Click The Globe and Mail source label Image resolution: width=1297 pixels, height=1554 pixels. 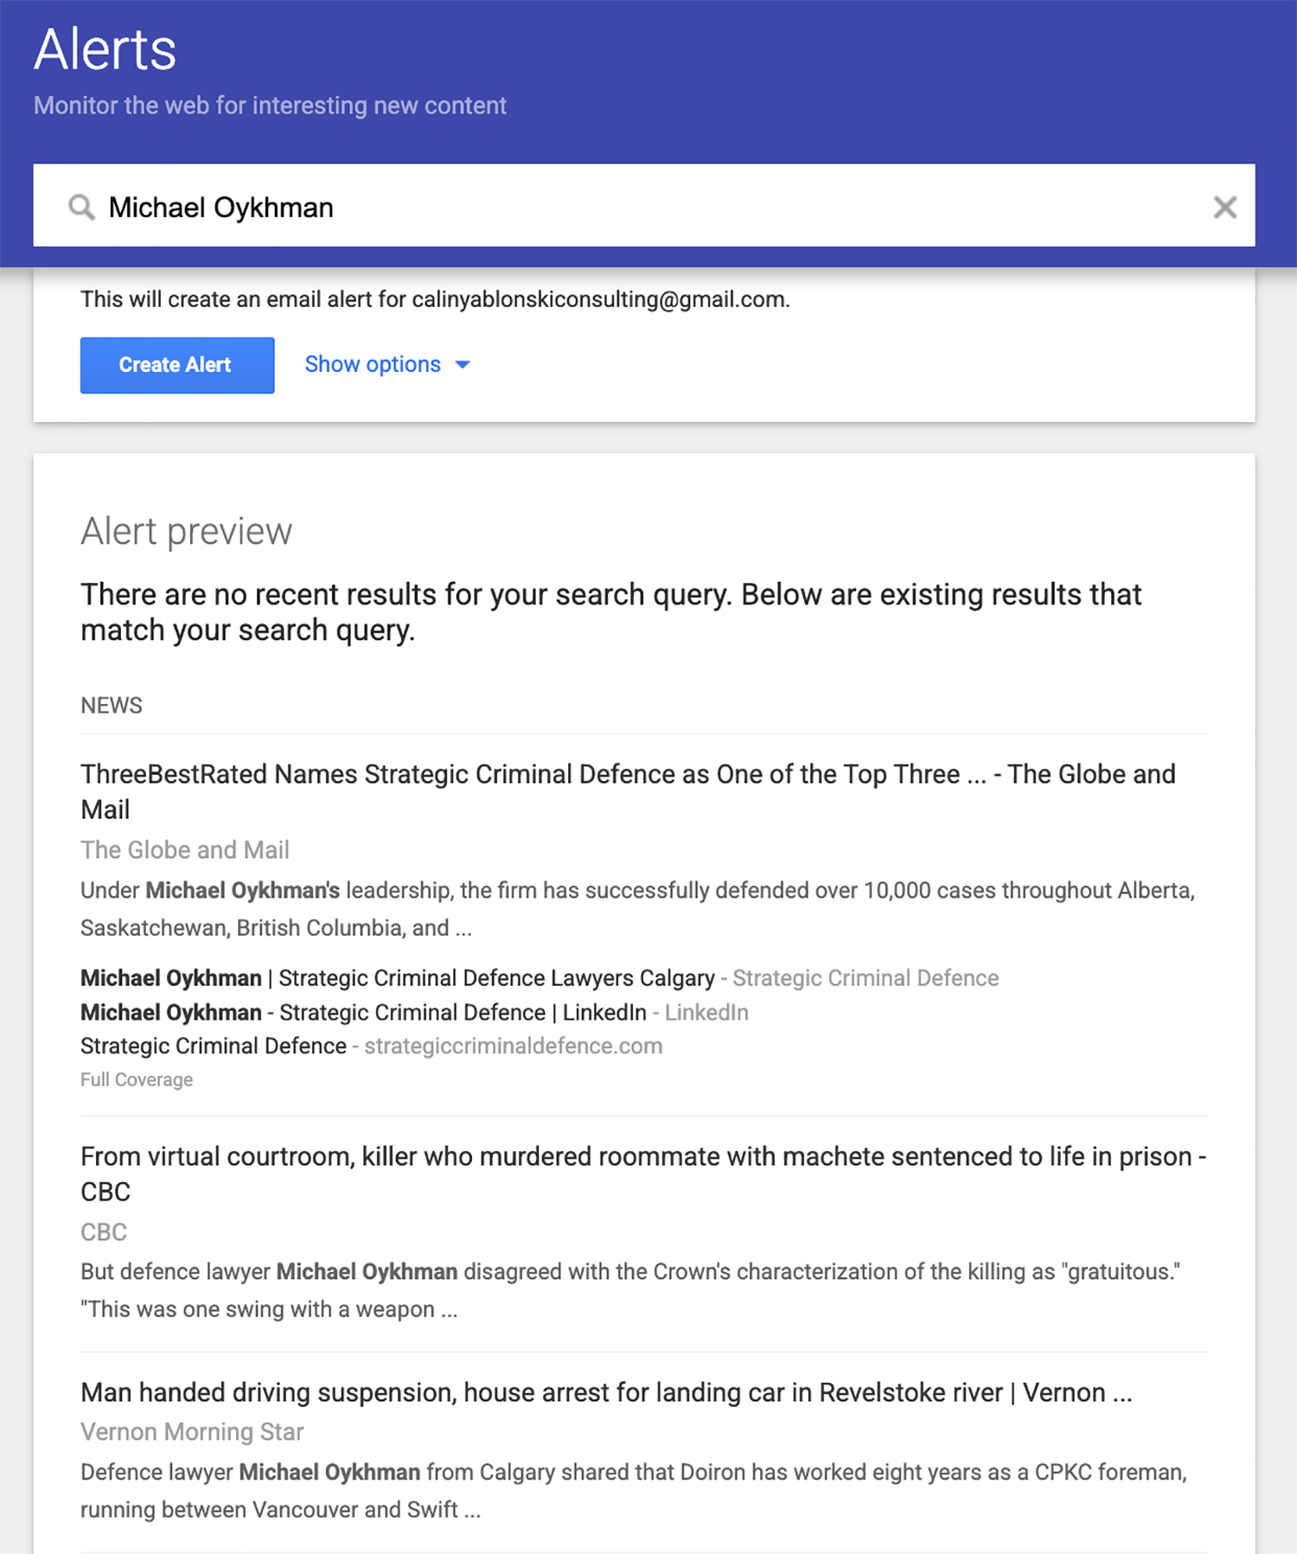[184, 850]
